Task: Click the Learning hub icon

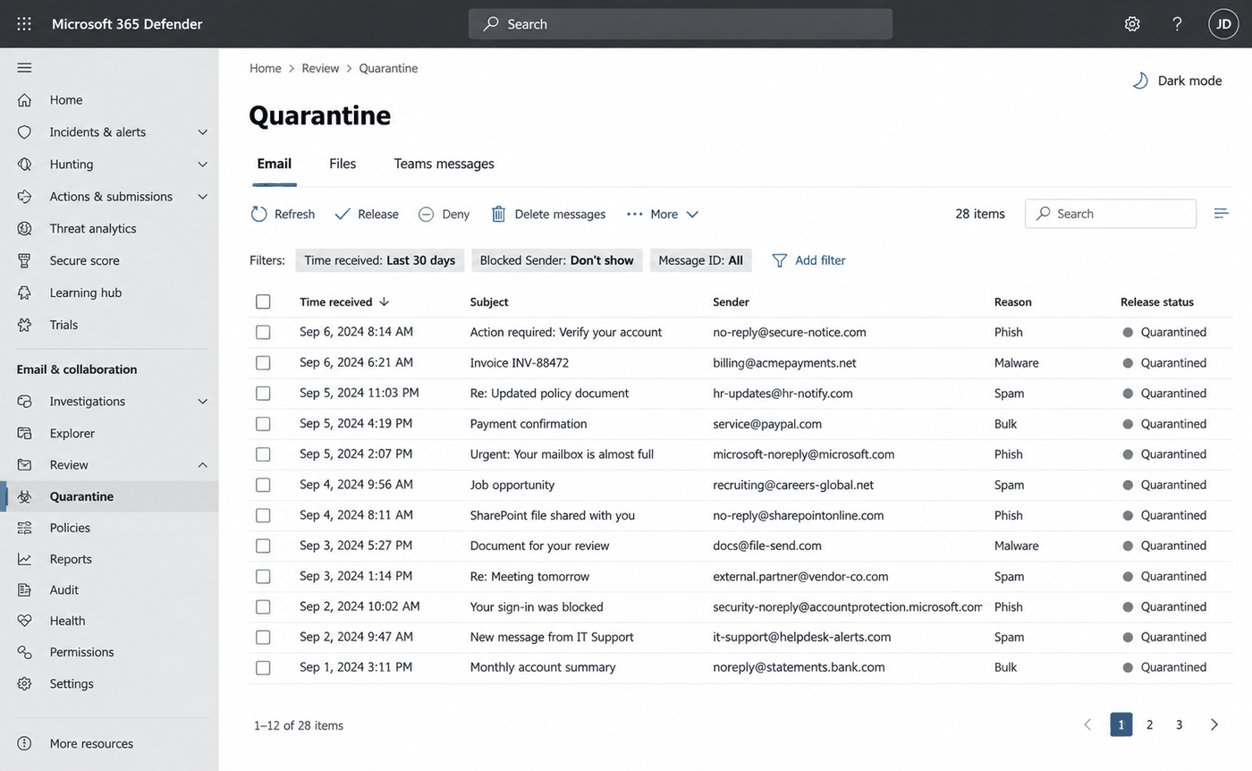Action: [x=24, y=293]
